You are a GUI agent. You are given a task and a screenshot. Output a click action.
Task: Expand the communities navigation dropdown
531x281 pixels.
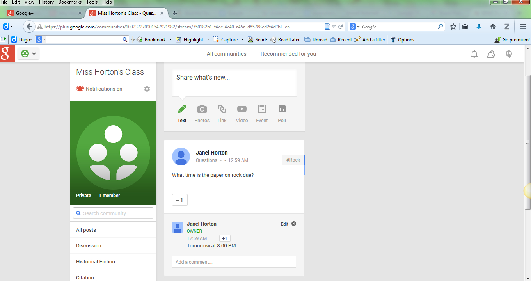[x=28, y=54]
